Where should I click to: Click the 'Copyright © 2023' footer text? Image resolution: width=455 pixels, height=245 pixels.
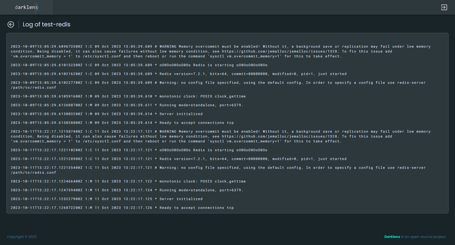22,237
